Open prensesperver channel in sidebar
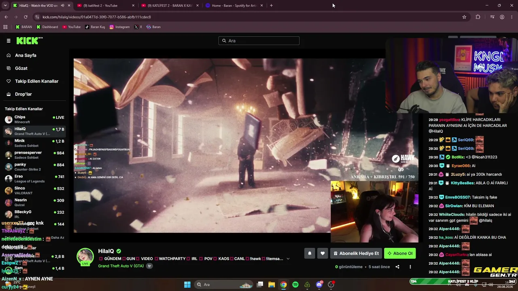The height and width of the screenshot is (291, 518). (x=34, y=155)
